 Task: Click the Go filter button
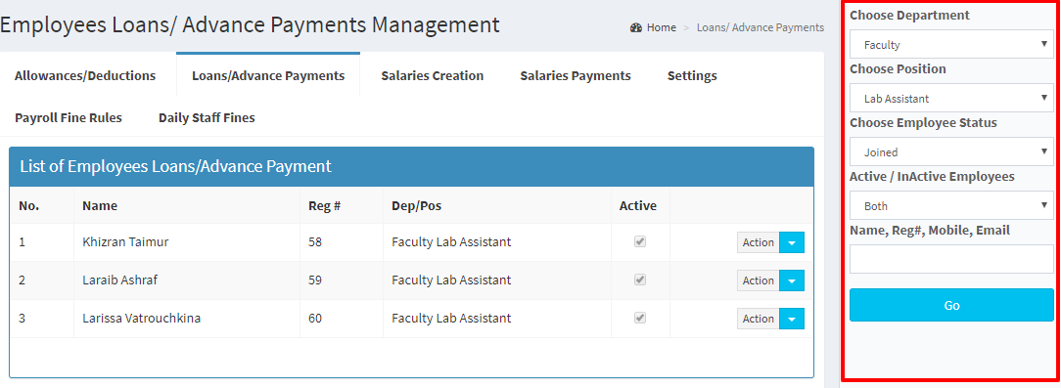tap(951, 306)
